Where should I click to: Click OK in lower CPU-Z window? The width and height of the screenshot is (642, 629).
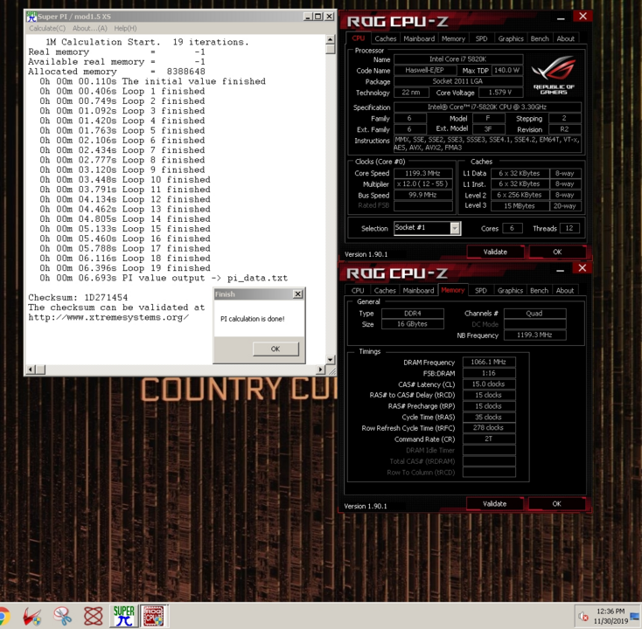point(556,504)
